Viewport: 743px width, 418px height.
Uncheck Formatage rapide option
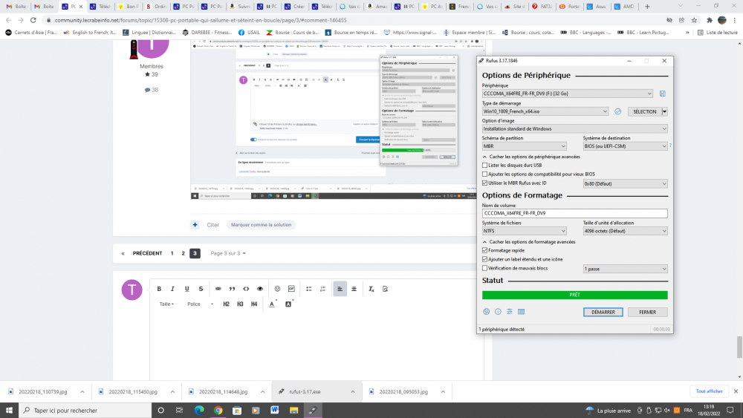point(485,250)
